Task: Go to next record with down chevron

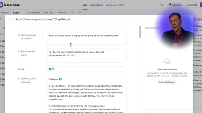Action: click(13, 19)
